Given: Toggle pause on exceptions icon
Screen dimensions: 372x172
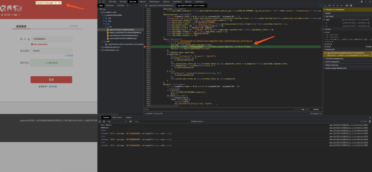Looking at the screenshot, I should pyautogui.click(x=351, y=6).
